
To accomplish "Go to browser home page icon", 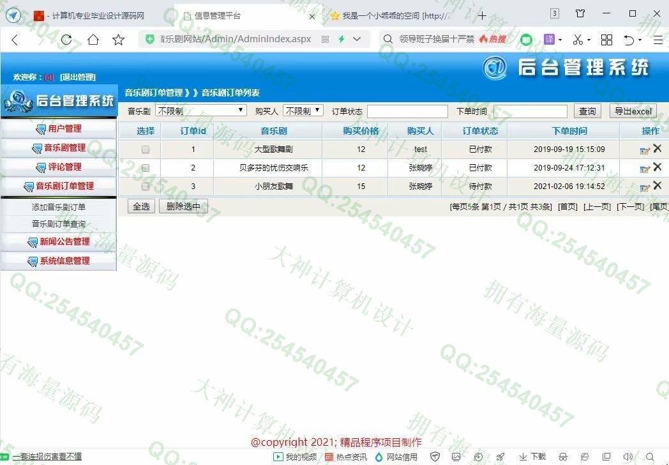I will (93, 40).
